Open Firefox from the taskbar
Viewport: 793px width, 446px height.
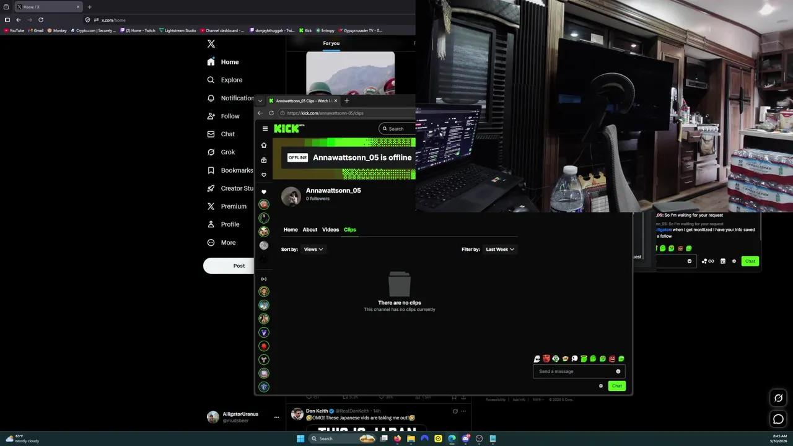tap(397, 439)
